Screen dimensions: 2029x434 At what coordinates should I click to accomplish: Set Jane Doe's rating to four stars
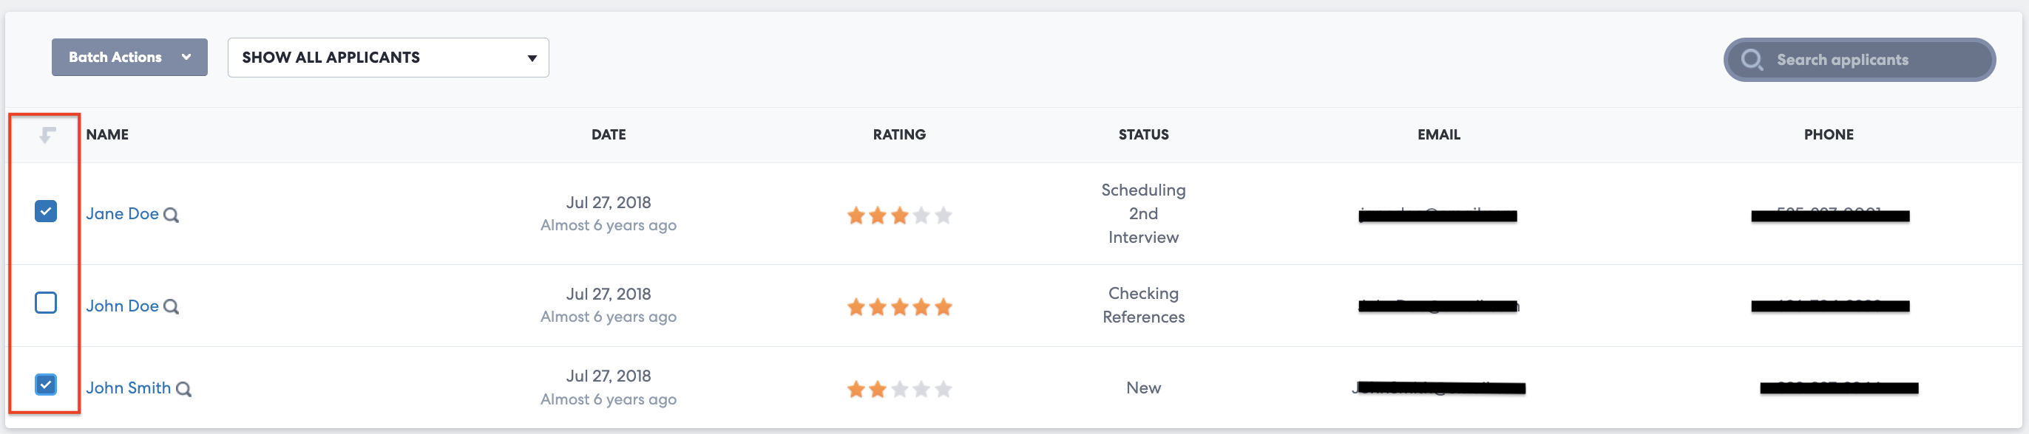(921, 216)
